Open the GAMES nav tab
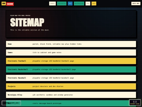The height and width of the screenshot is (107, 142). (x=52, y=3)
